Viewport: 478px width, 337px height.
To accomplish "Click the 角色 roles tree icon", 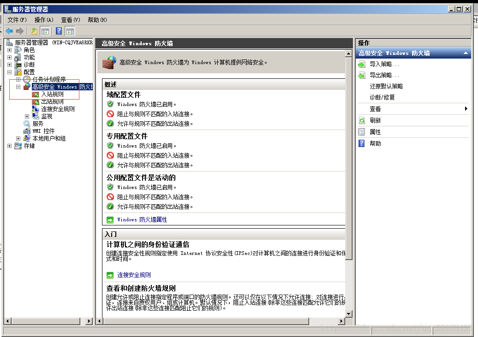I will [x=18, y=50].
